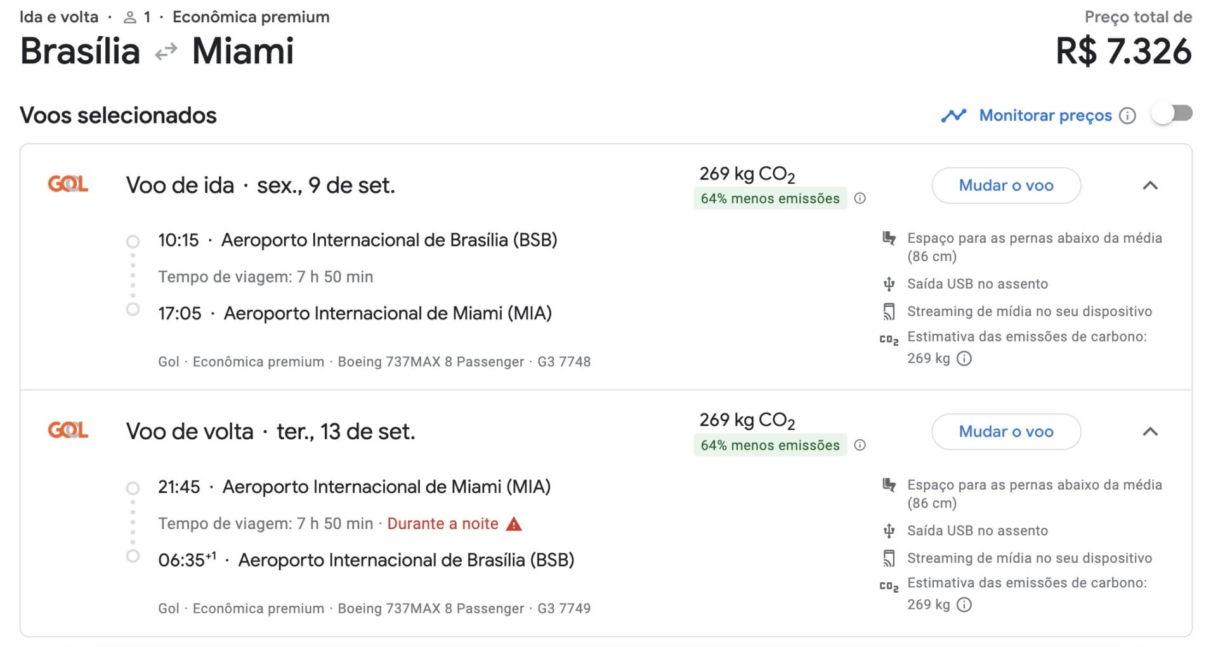The height and width of the screenshot is (647, 1218).
Task: Click the round-trip arrows between Brasília and Miami
Action: [166, 51]
